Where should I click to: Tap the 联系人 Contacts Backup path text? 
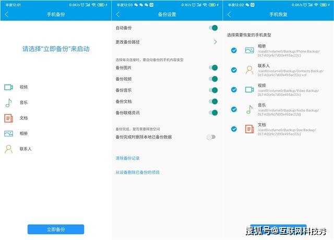291,73
